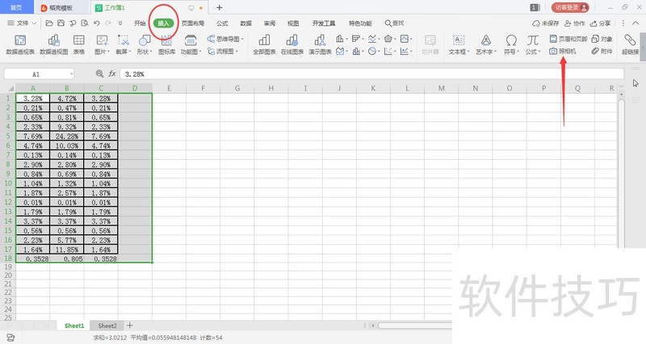Expand the Mind Map (思维导图) dropdown
Image resolution: width=646 pixels, height=344 pixels.
pos(242,39)
